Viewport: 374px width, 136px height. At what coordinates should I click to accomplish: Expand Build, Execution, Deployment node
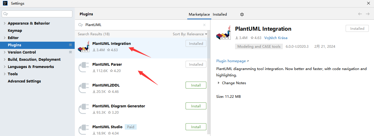pos(4,59)
